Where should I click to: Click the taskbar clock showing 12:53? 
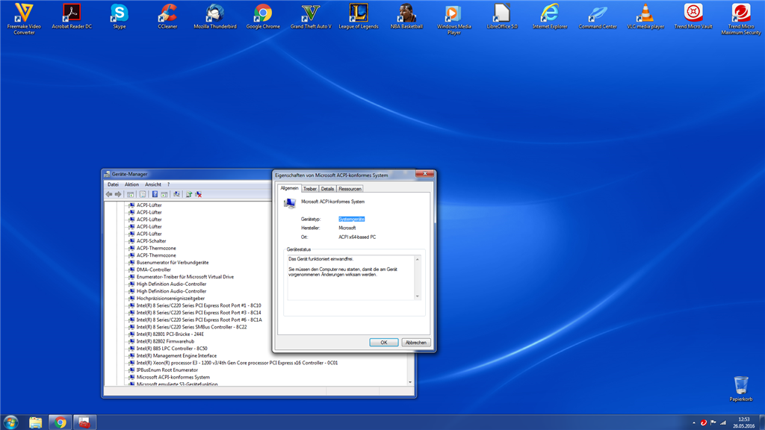[x=743, y=423]
